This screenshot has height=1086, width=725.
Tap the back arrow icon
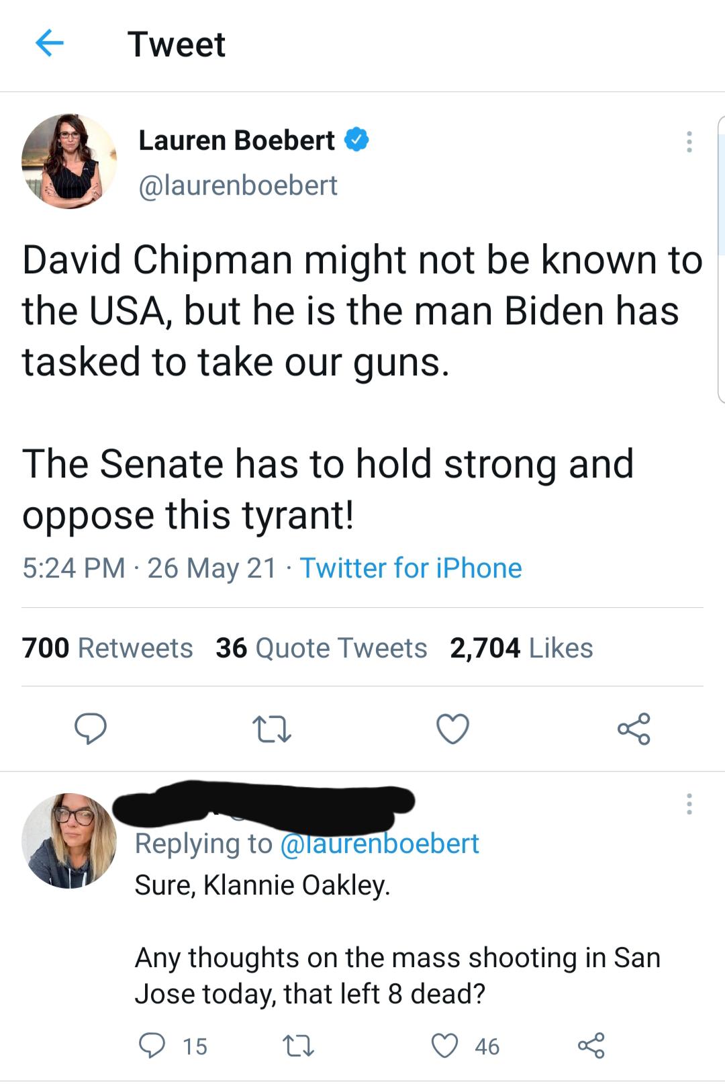tap(49, 44)
